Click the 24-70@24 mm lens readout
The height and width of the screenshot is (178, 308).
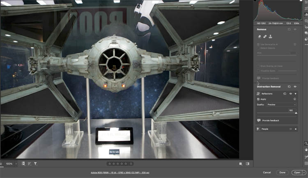pyautogui.click(x=276, y=23)
